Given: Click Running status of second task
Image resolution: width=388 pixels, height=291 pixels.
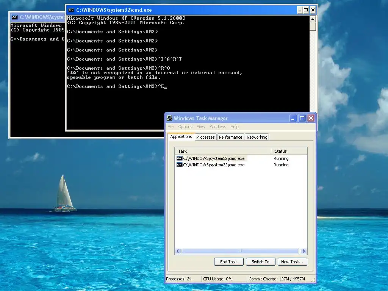Looking at the screenshot, I should pos(281,165).
